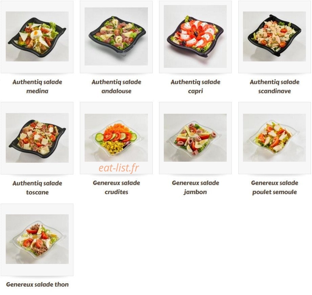Click the 'Genereux salade poulet semoule' title
Image resolution: width=312 pixels, height=295 pixels.
(x=274, y=187)
